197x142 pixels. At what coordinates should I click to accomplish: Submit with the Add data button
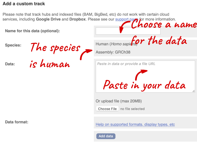tap(106, 136)
